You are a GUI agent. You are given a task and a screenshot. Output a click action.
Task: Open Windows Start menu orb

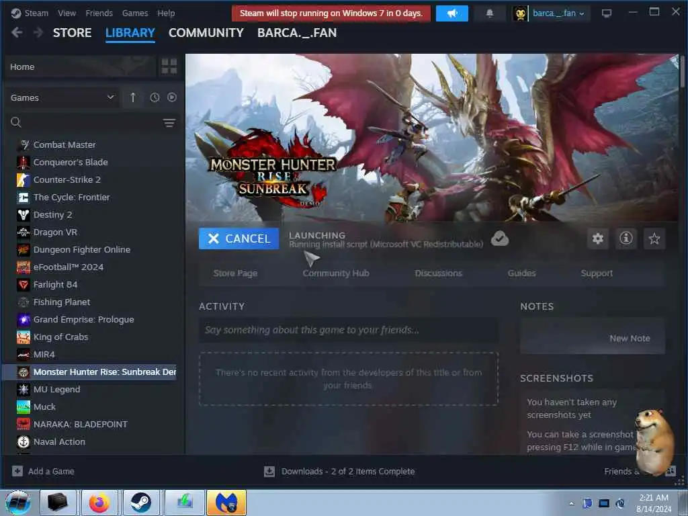18,503
